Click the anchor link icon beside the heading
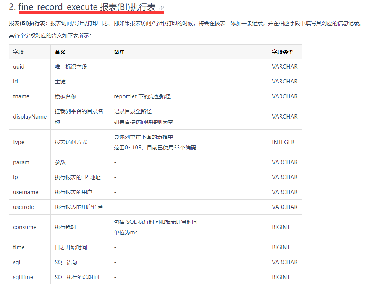This screenshot has height=284, width=375. click(162, 8)
